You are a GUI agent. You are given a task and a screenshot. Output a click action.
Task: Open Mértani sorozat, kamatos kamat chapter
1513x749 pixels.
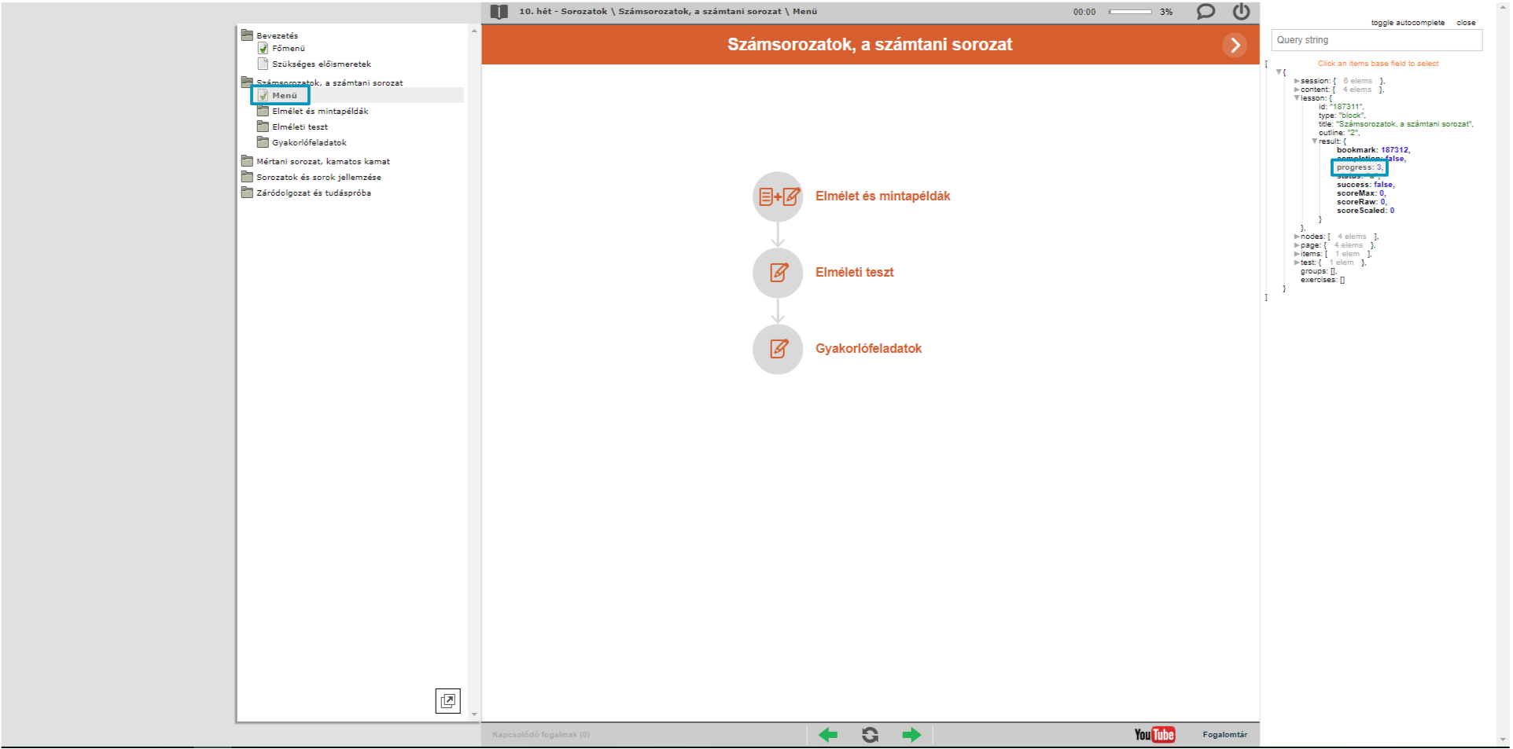(x=322, y=162)
